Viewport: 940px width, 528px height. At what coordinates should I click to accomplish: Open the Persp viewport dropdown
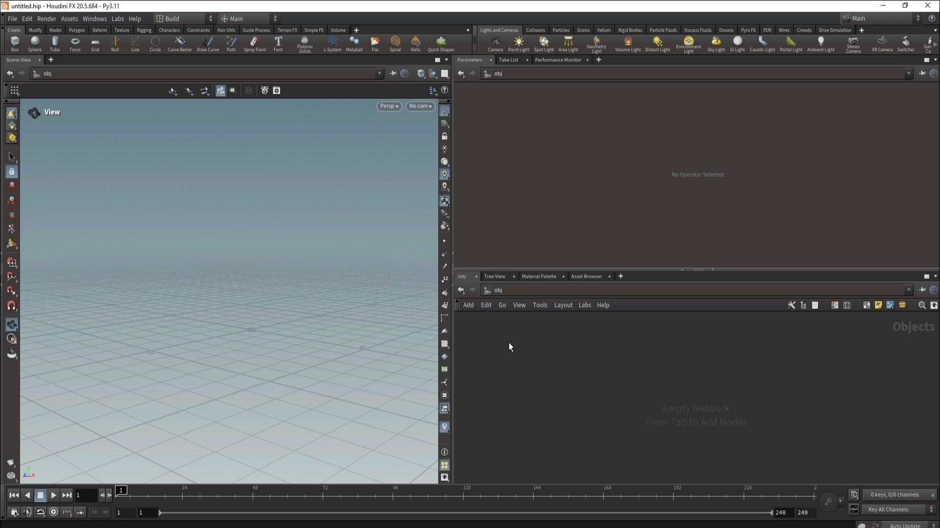389,106
